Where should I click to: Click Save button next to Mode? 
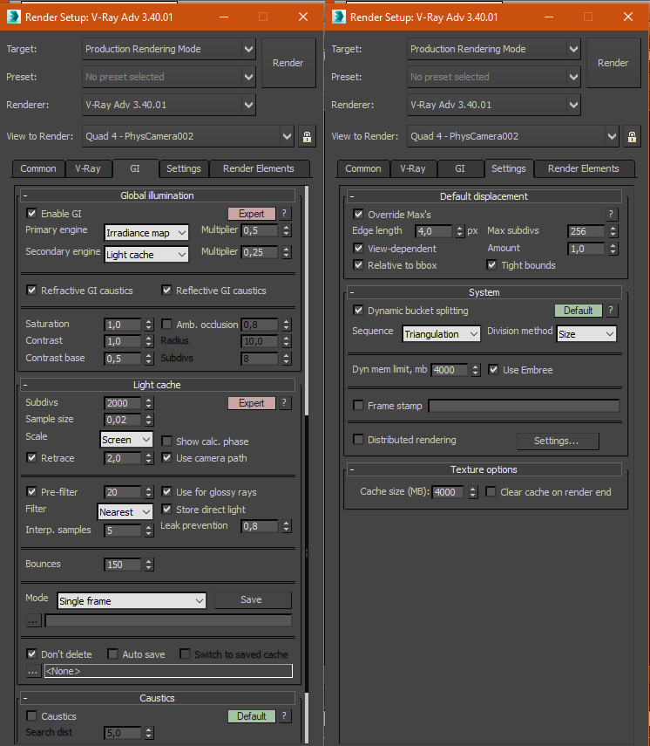click(253, 600)
